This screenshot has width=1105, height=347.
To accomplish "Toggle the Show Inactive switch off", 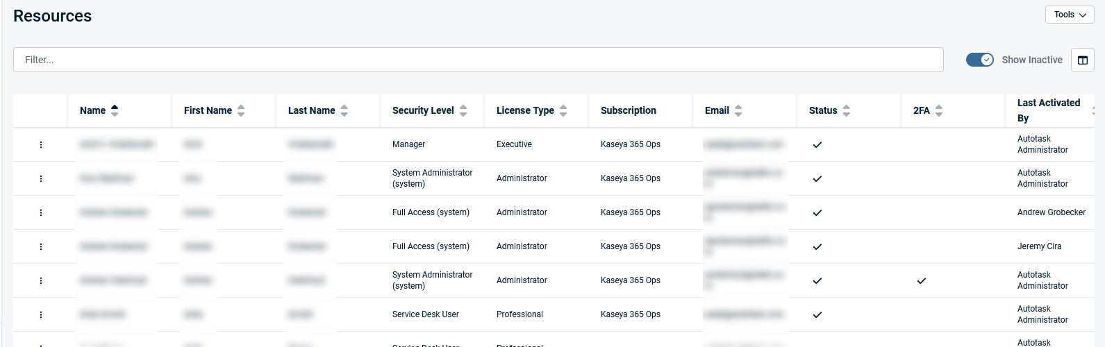I will click(x=979, y=60).
